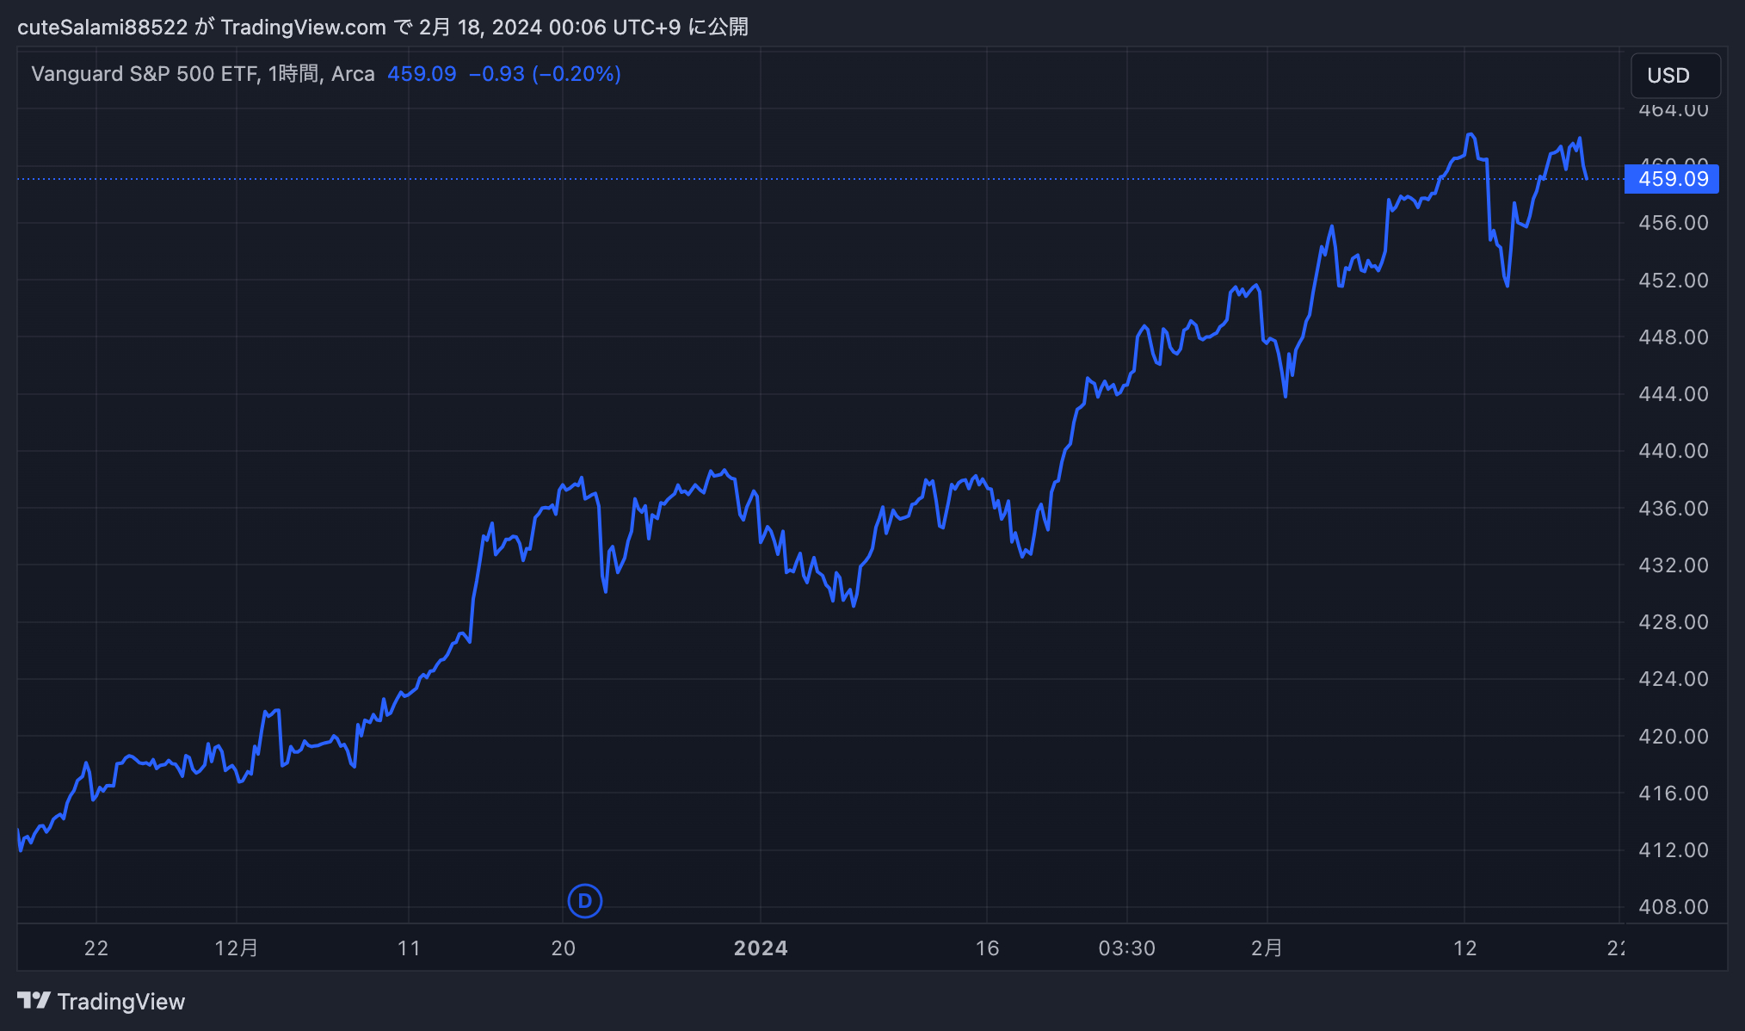Click the 03:30 time axis label
The width and height of the screenshot is (1745, 1031).
(x=1126, y=948)
